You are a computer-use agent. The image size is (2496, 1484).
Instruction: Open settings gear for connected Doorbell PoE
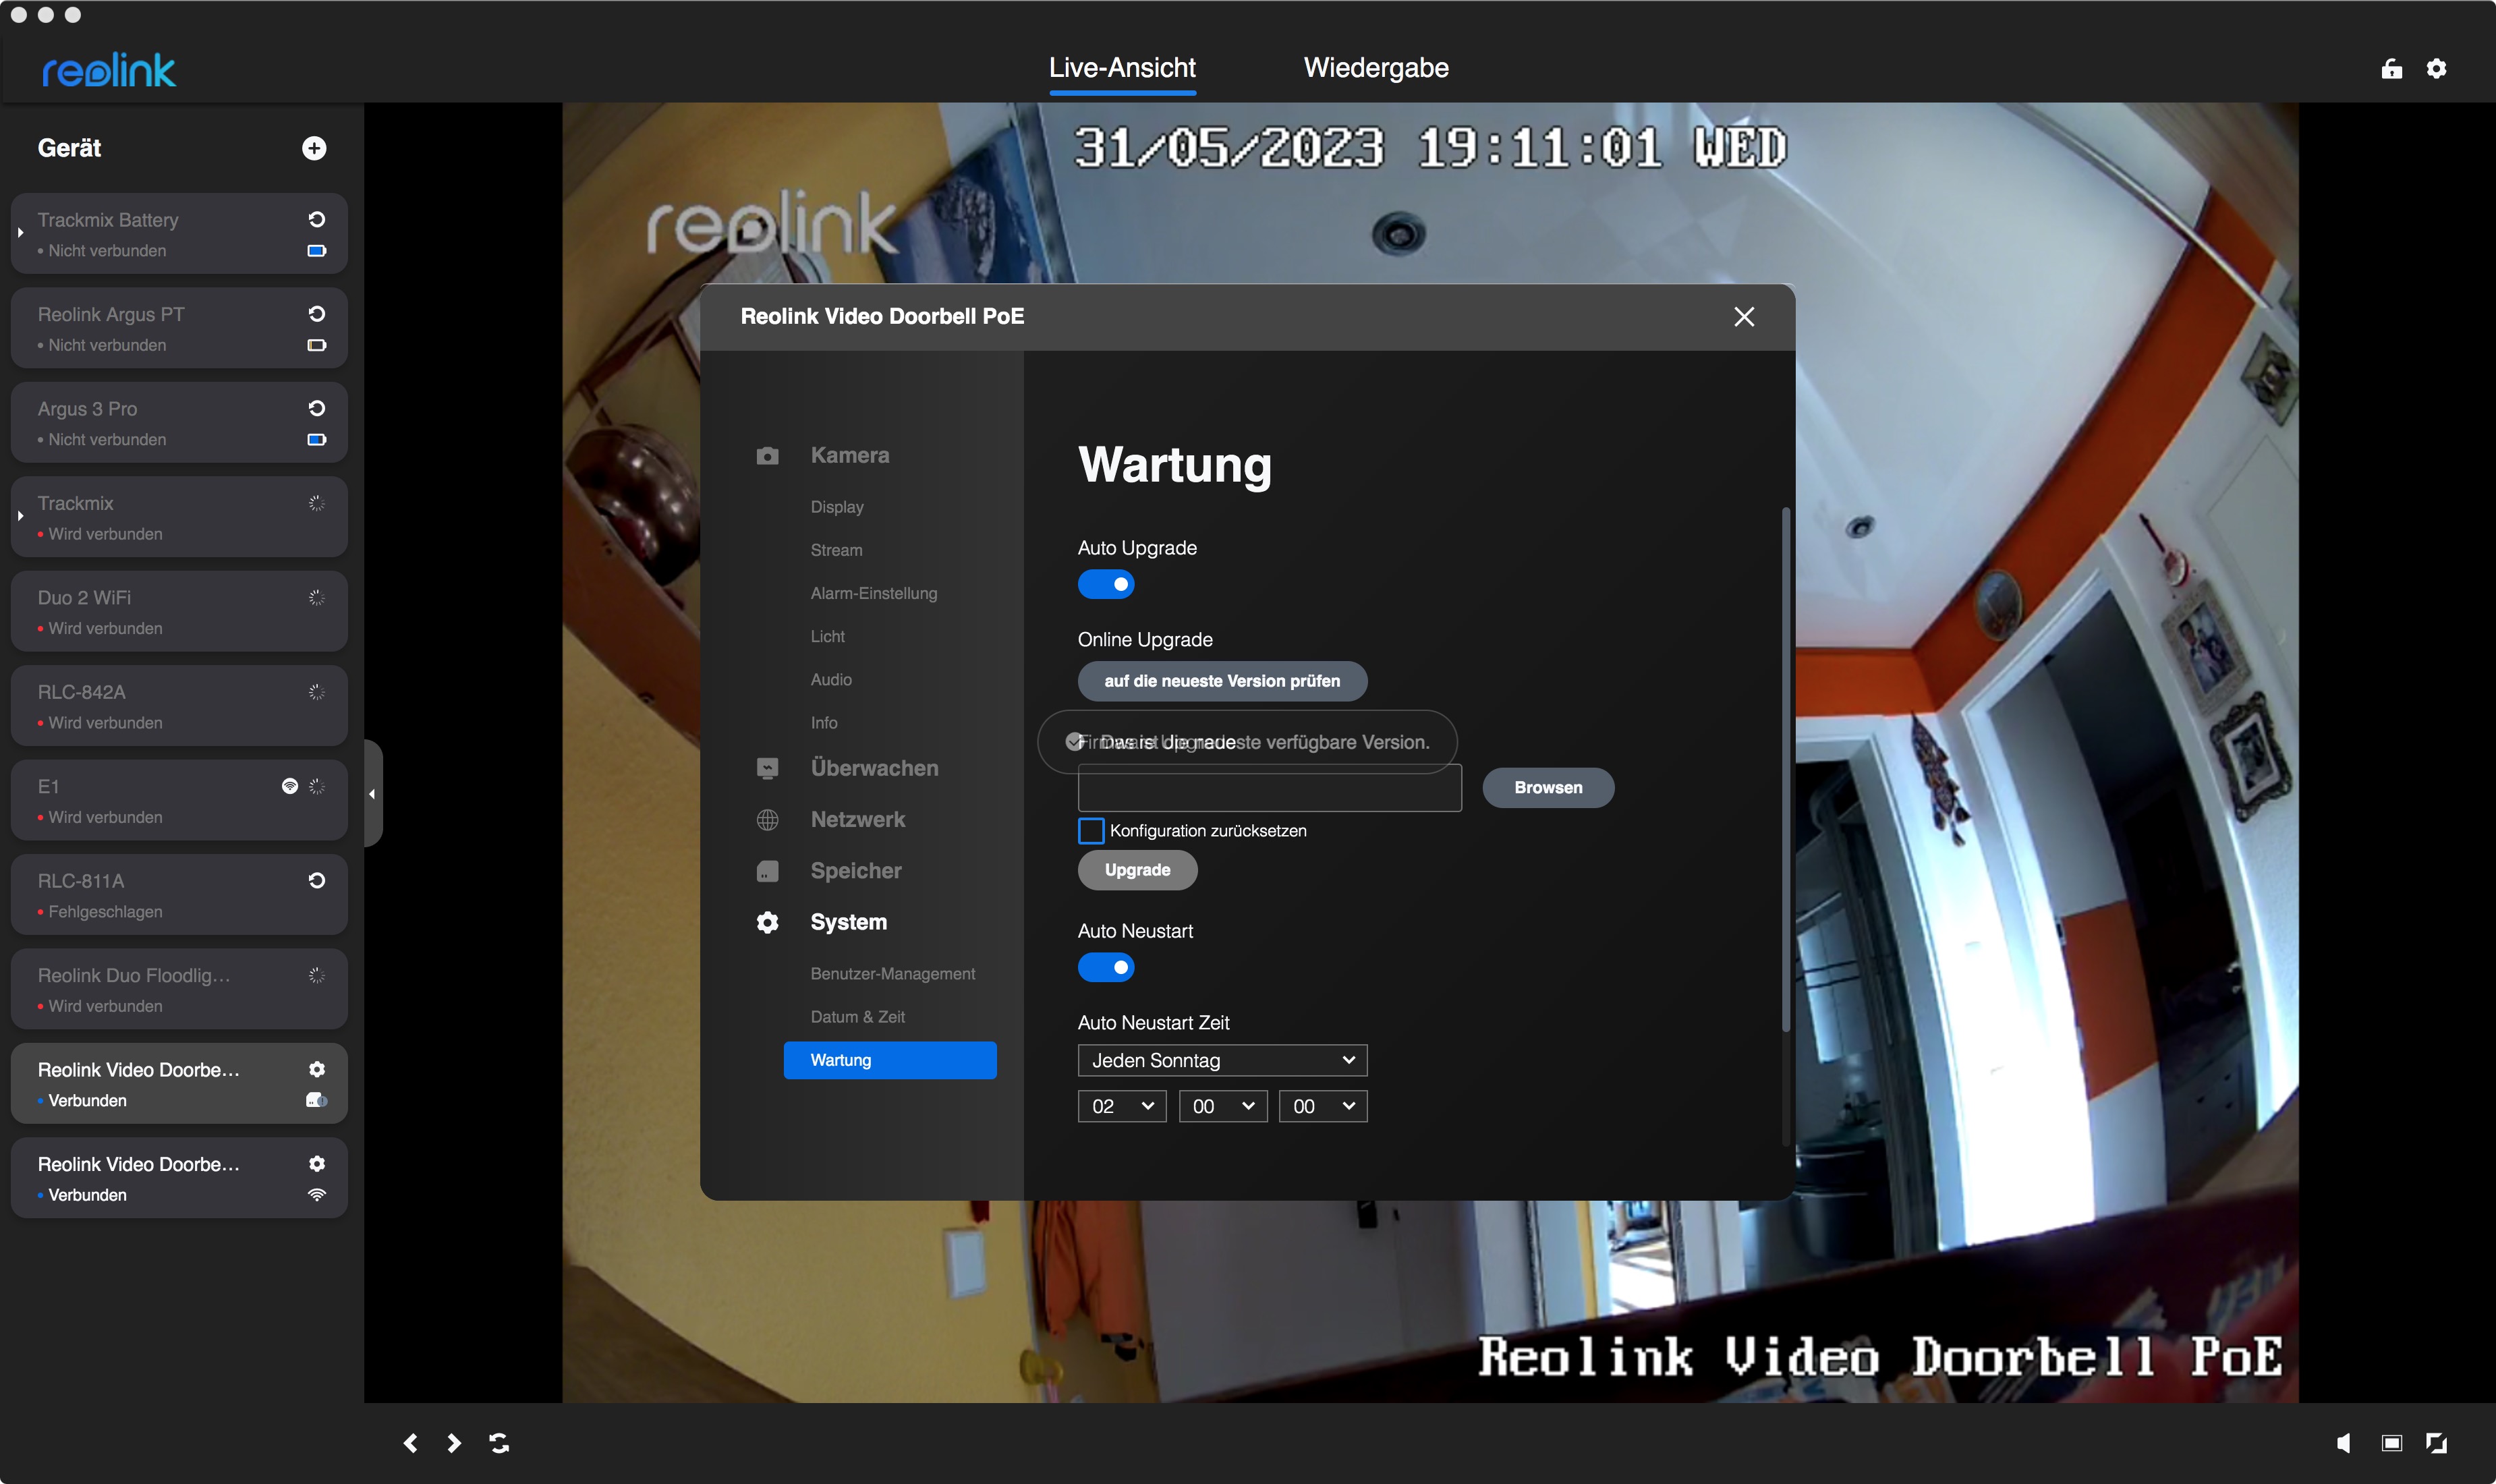click(x=316, y=1069)
